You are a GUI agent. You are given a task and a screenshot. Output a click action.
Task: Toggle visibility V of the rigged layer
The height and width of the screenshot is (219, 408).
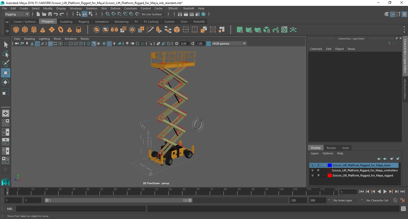(312, 175)
